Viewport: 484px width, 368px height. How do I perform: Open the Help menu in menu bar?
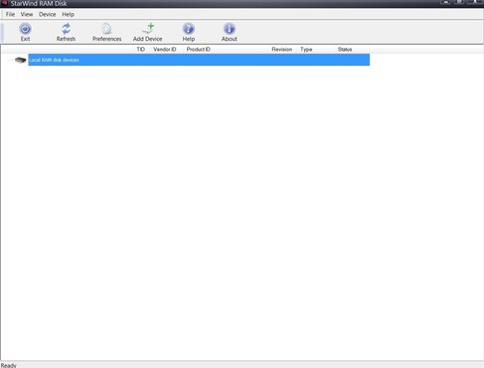coord(68,14)
